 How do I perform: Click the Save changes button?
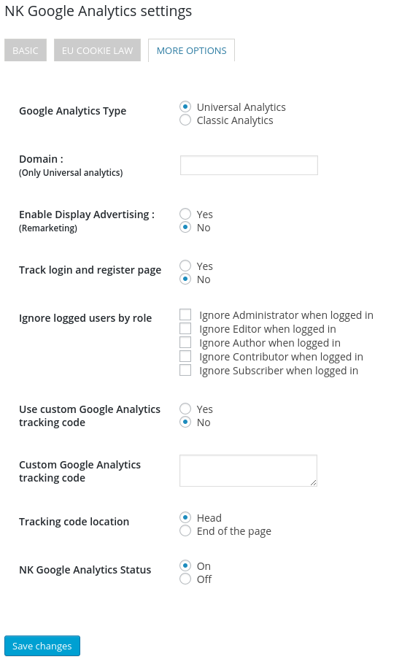(x=42, y=646)
